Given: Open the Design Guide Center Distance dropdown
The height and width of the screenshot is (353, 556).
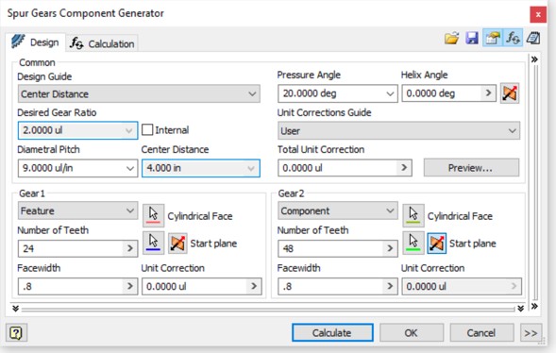Looking at the screenshot, I should pyautogui.click(x=139, y=94).
